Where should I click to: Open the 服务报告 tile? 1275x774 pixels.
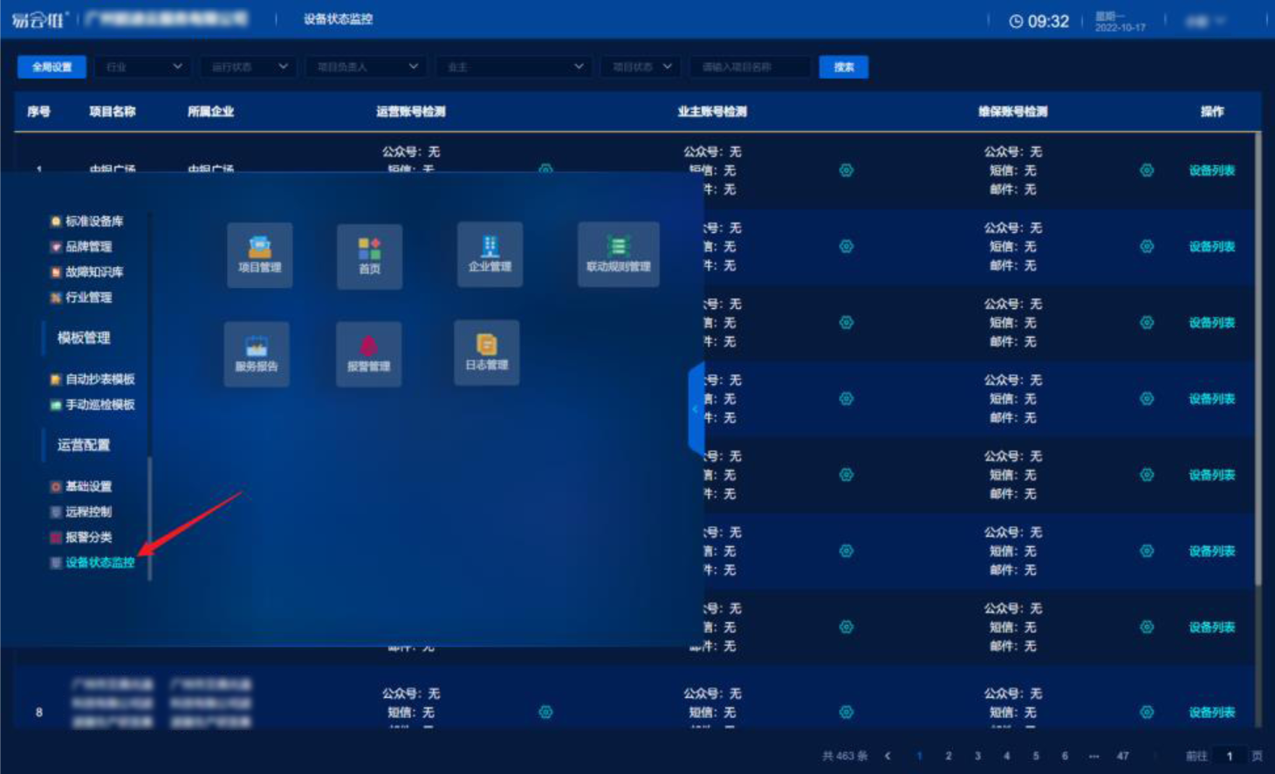pos(257,353)
